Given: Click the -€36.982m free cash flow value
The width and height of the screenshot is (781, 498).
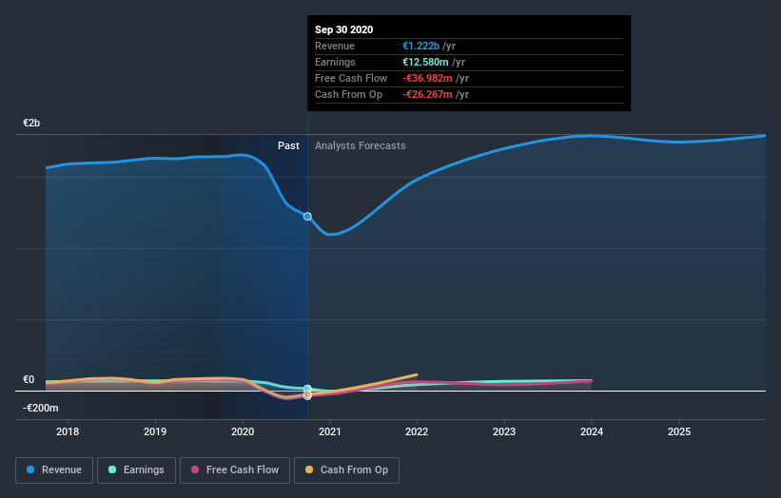Looking at the screenshot, I should (427, 78).
